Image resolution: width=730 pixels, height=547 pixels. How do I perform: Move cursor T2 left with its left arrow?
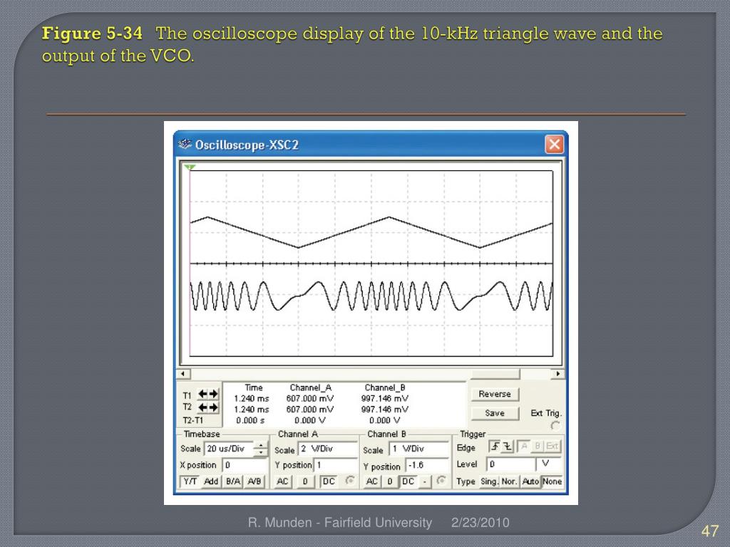click(202, 407)
